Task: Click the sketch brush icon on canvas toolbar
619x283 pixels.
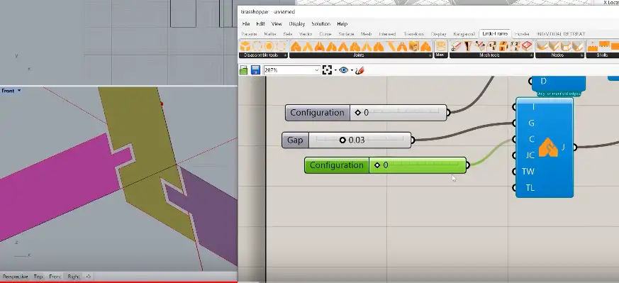Action: pyautogui.click(x=359, y=70)
